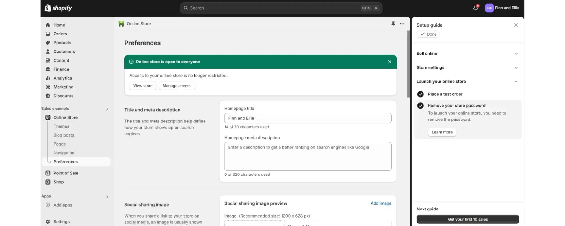Screen dimensions: 565x226
Task: Click the page vertical scrollbar
Action: pyautogui.click(x=408, y=64)
